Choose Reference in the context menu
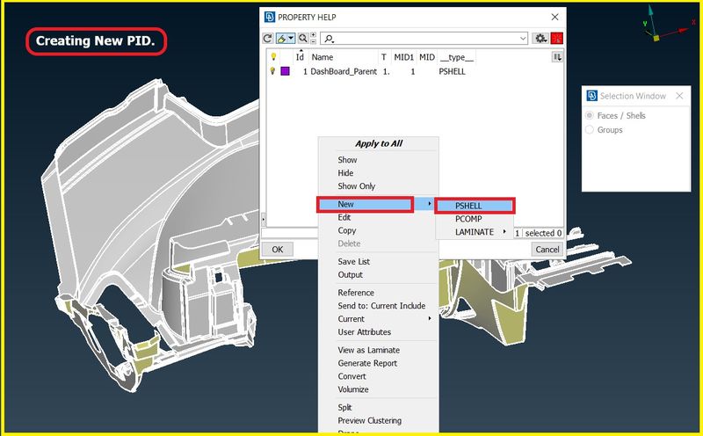703x436 pixels. pyautogui.click(x=356, y=293)
